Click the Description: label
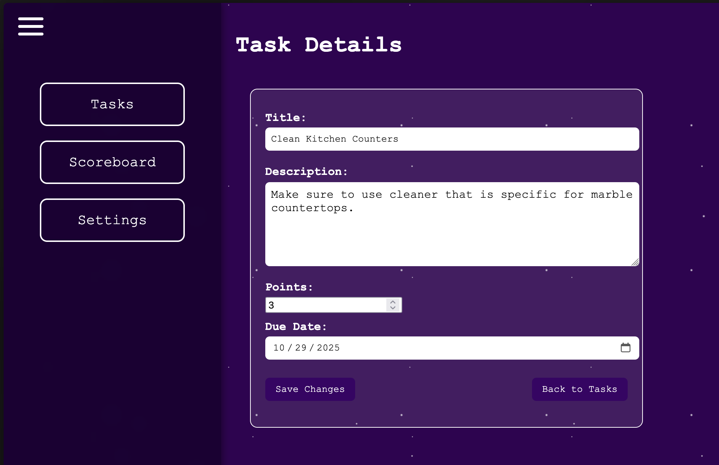The height and width of the screenshot is (465, 719). coord(306,172)
